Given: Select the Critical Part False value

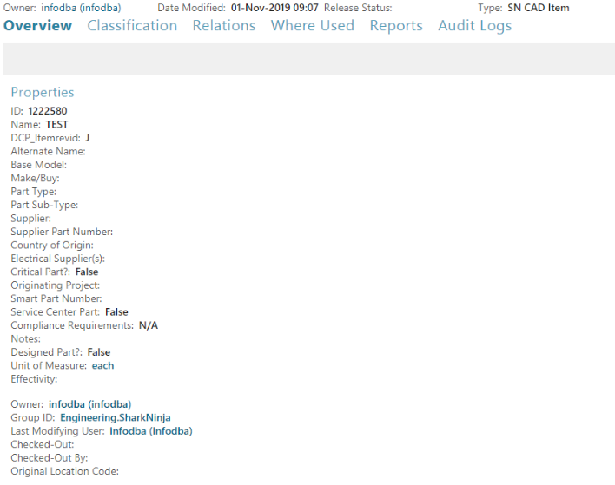Looking at the screenshot, I should point(87,272).
